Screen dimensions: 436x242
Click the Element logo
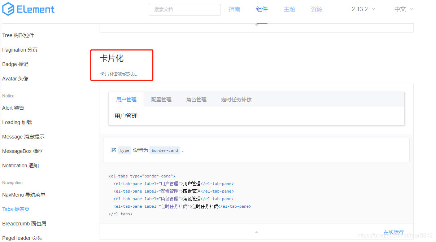click(x=28, y=9)
